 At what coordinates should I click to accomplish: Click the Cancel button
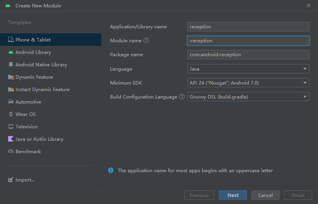265,195
